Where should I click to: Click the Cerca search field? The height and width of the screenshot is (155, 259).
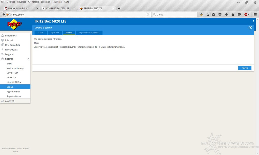point(175,14)
